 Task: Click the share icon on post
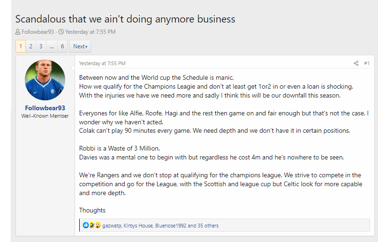point(356,63)
